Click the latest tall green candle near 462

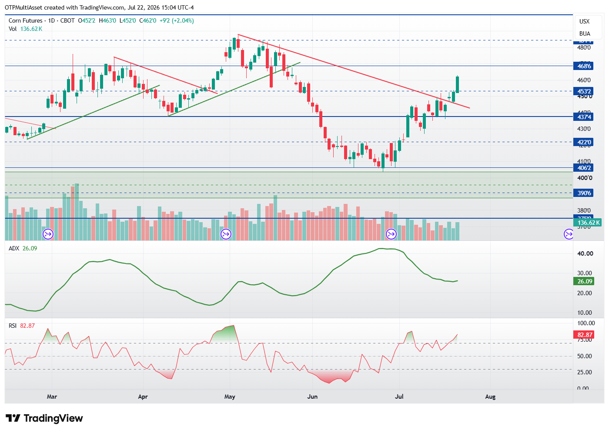pos(457,84)
